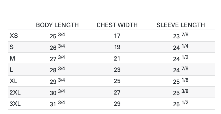Viewport: 221px width, 114px height.
Task: Select the S size row label
Action: click(x=12, y=47)
